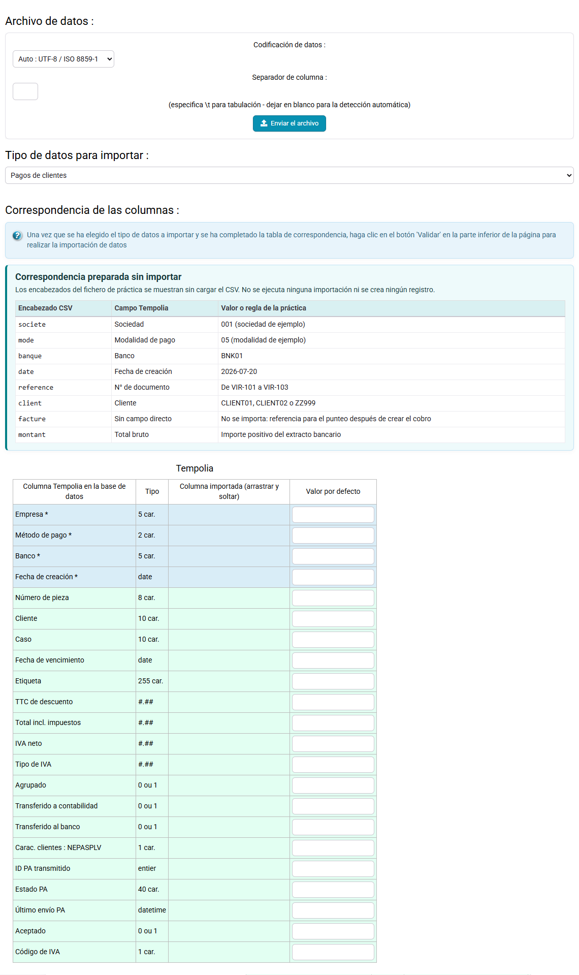Click imported column cell for Banco row
Screen dimensions: 579x975
coord(229,556)
